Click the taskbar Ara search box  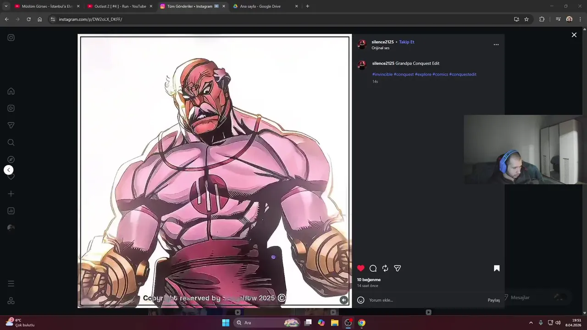point(267,323)
